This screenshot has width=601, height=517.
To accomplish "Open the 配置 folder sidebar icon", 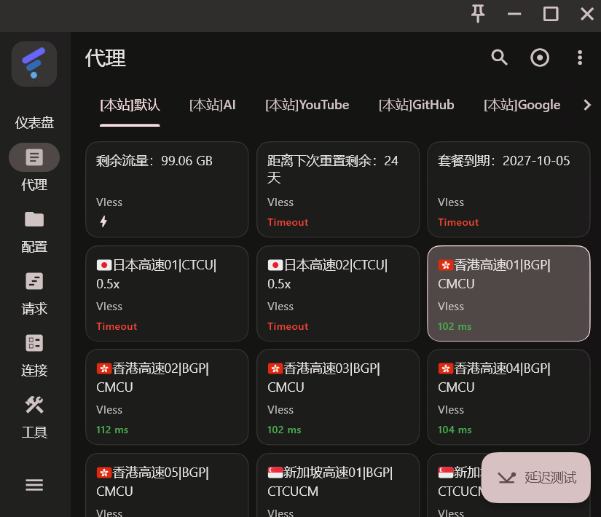I will click(34, 219).
